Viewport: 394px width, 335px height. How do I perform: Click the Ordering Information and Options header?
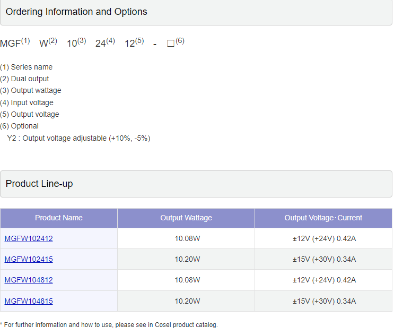[76, 12]
